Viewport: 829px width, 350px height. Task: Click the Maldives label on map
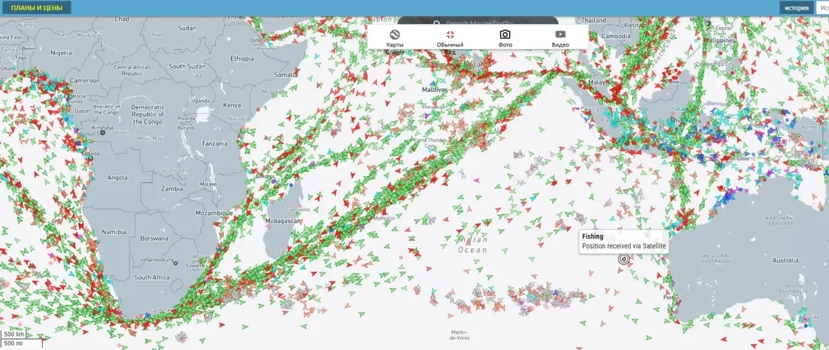[435, 89]
